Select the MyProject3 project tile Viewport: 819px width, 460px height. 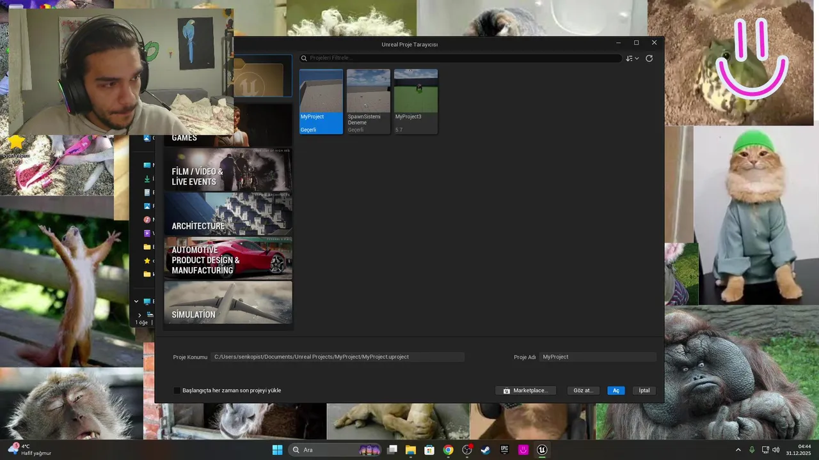[416, 102]
